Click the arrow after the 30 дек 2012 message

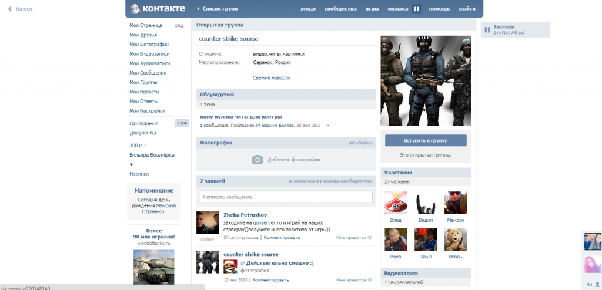click(x=326, y=126)
